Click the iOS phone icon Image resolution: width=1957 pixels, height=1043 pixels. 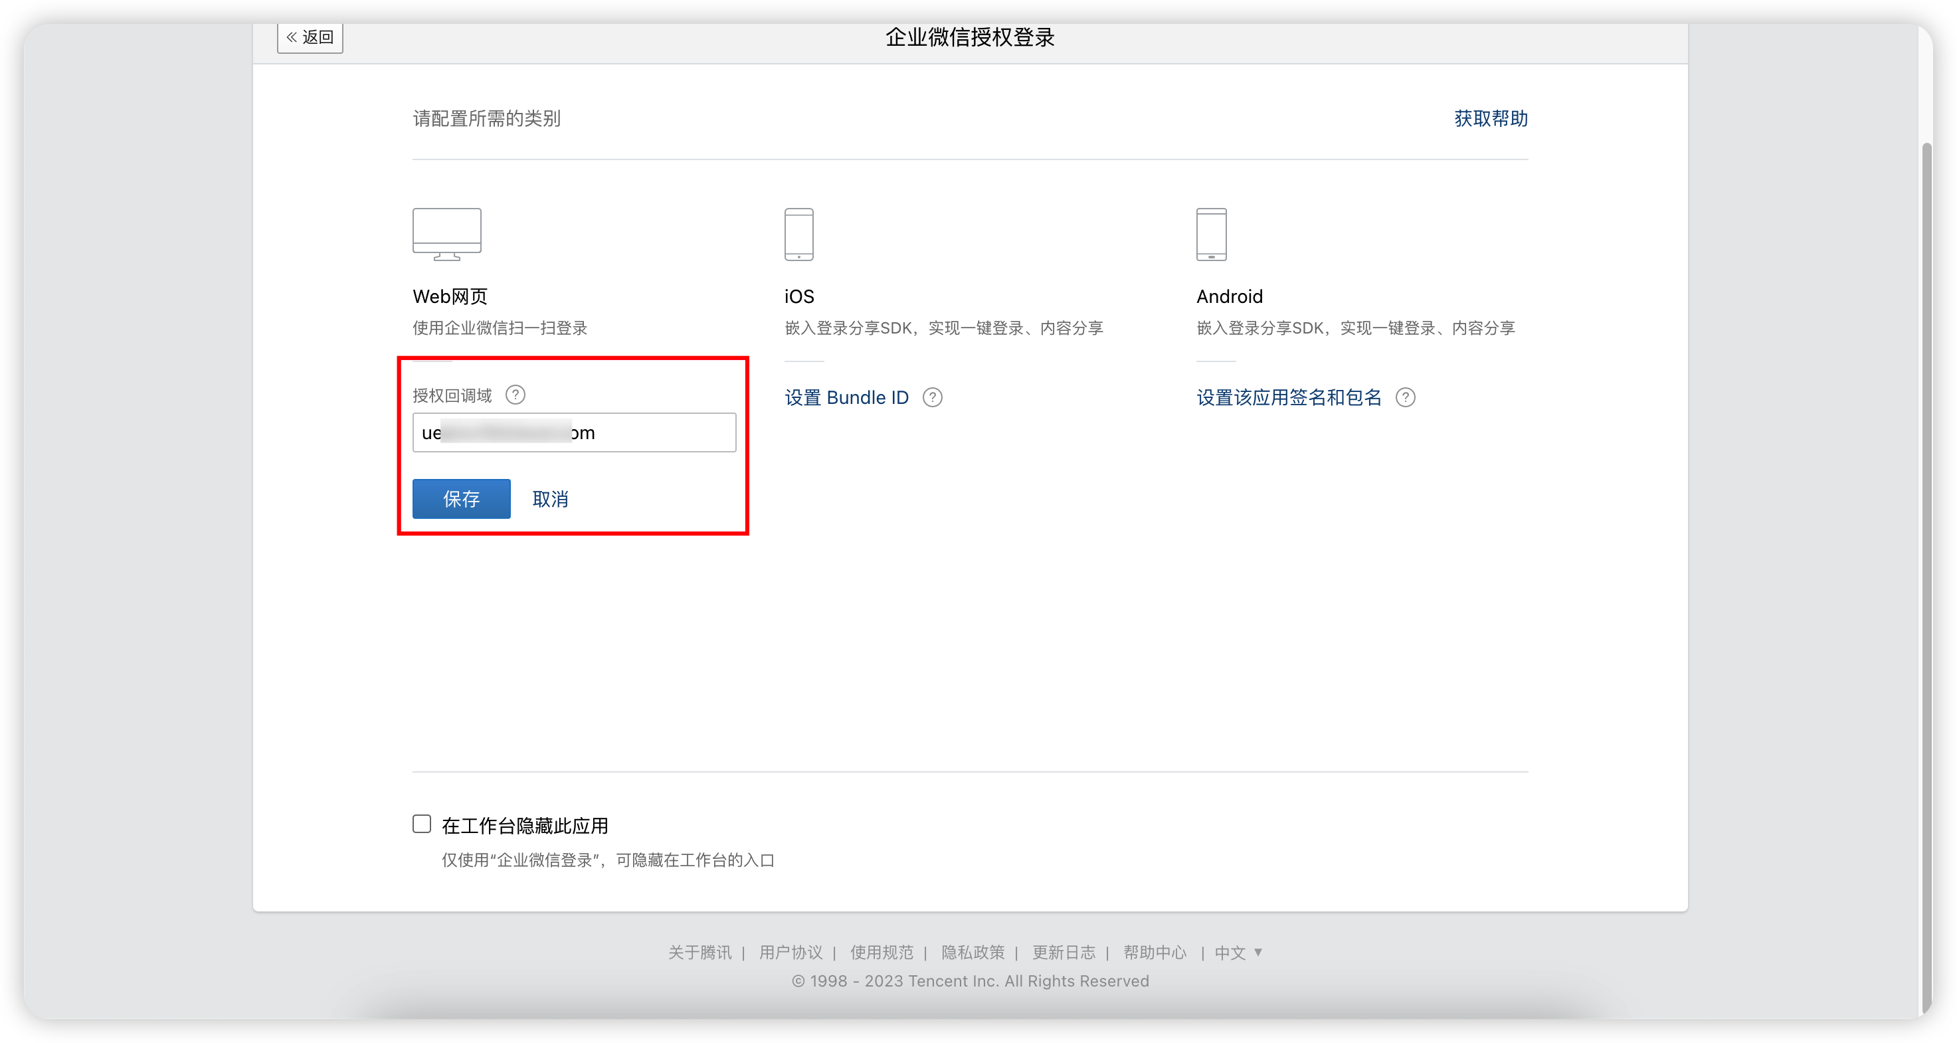click(798, 234)
